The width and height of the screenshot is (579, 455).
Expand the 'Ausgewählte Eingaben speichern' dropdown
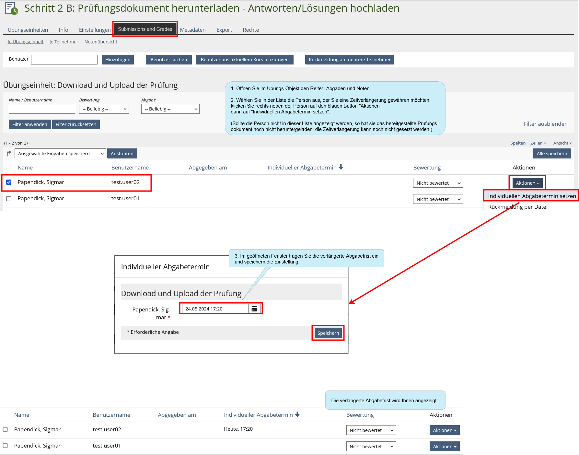(60, 154)
